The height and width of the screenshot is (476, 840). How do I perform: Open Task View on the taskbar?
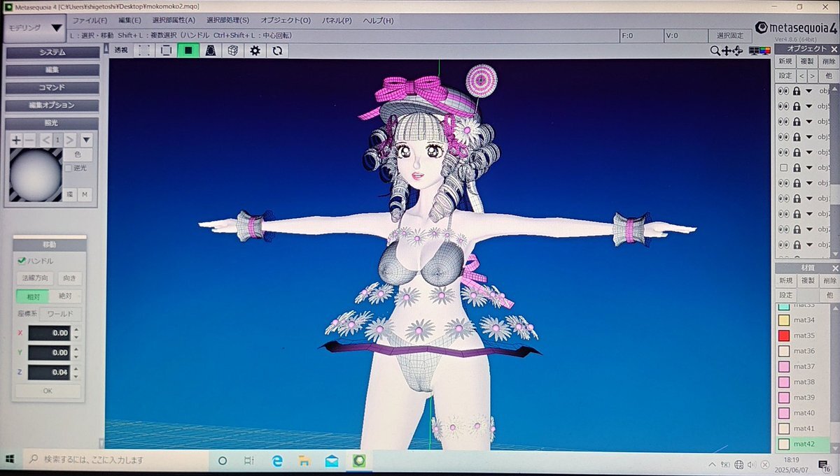tap(248, 461)
